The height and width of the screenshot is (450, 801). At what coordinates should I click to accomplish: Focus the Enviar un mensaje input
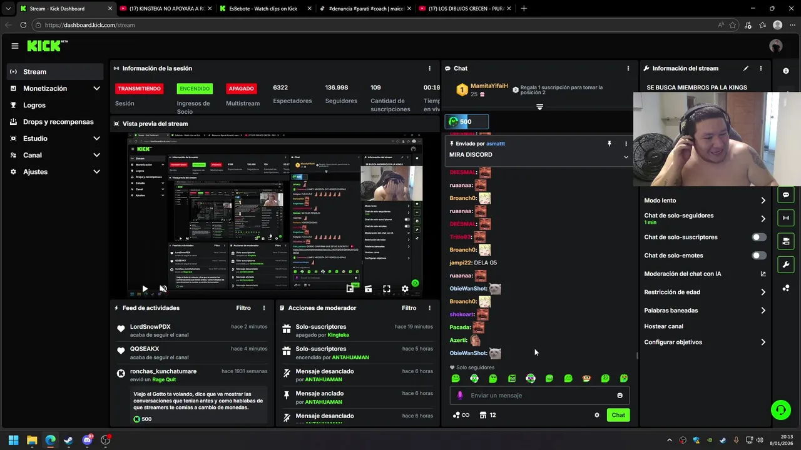pos(539,395)
